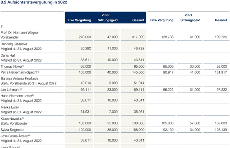Click Petra Heinemann-Specht's 2022 total 145.000

pyautogui.click(x=138, y=72)
